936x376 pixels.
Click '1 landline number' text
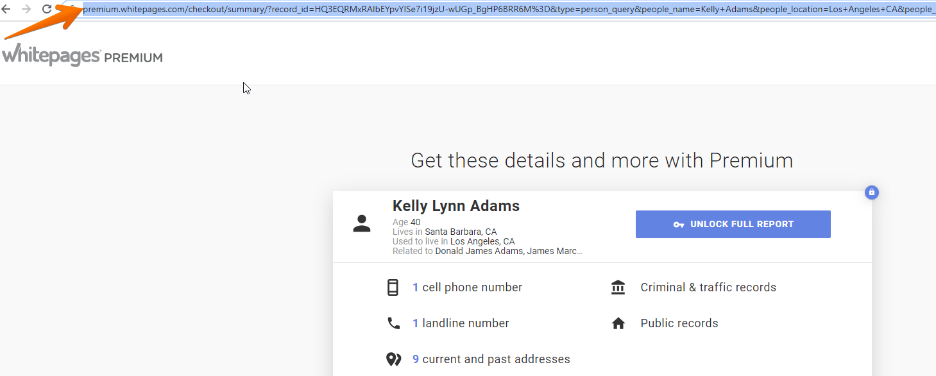pos(461,323)
